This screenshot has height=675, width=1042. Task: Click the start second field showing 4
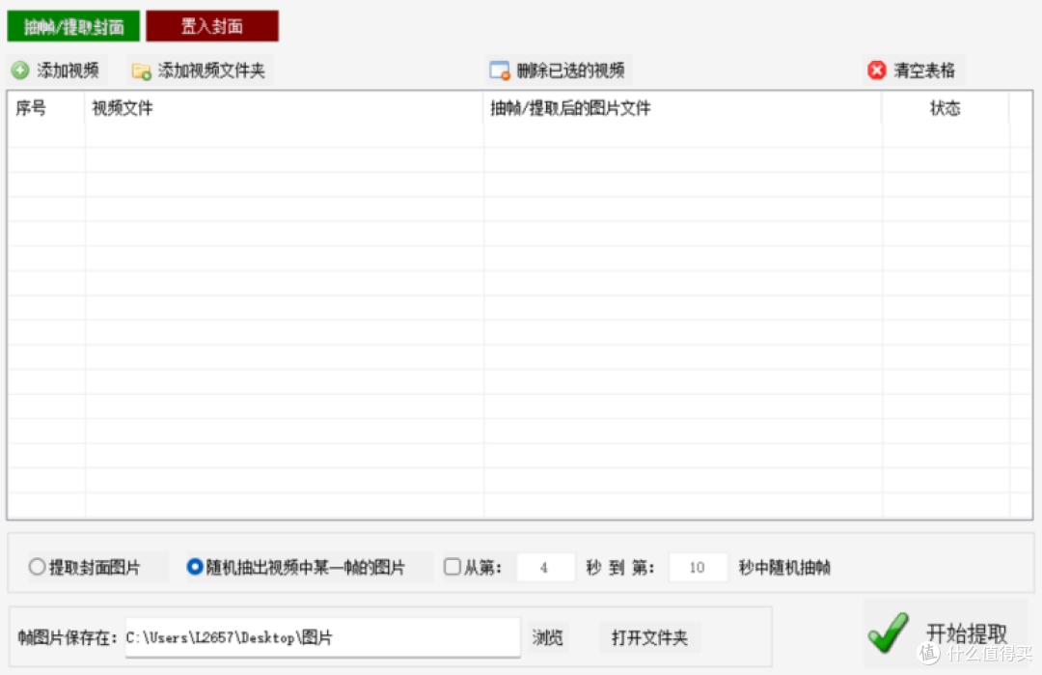[x=545, y=567]
